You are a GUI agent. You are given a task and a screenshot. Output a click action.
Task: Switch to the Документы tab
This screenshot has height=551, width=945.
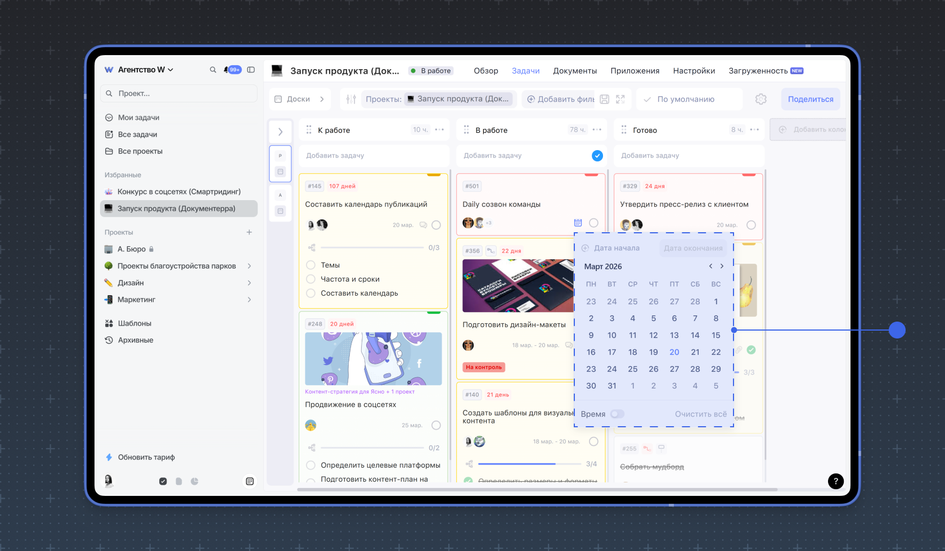(x=574, y=71)
